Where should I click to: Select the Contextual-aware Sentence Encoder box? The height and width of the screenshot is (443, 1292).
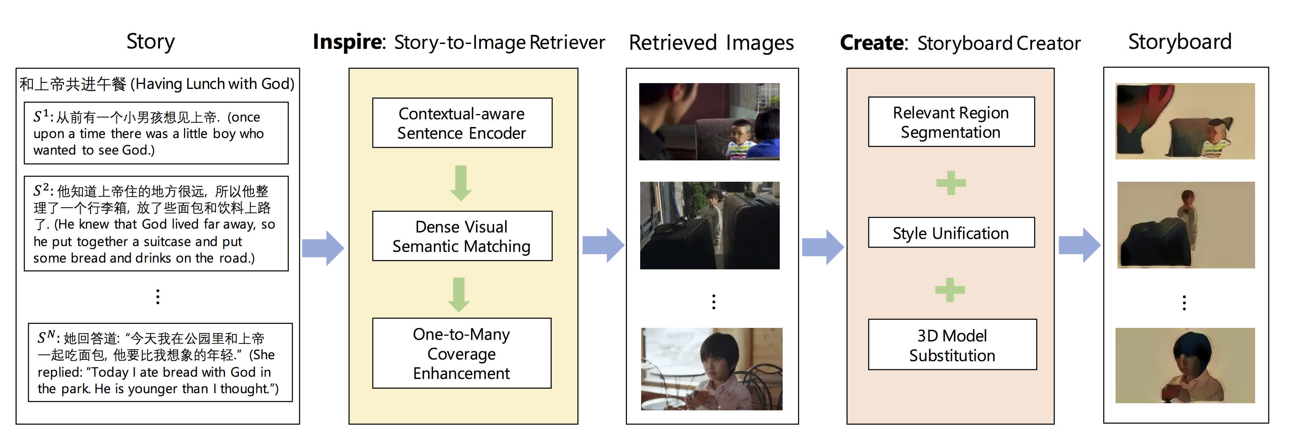click(x=462, y=123)
